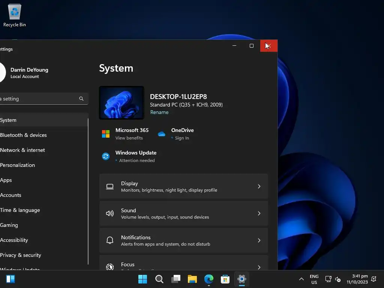Click the Microsoft 365 title text

coord(132,130)
